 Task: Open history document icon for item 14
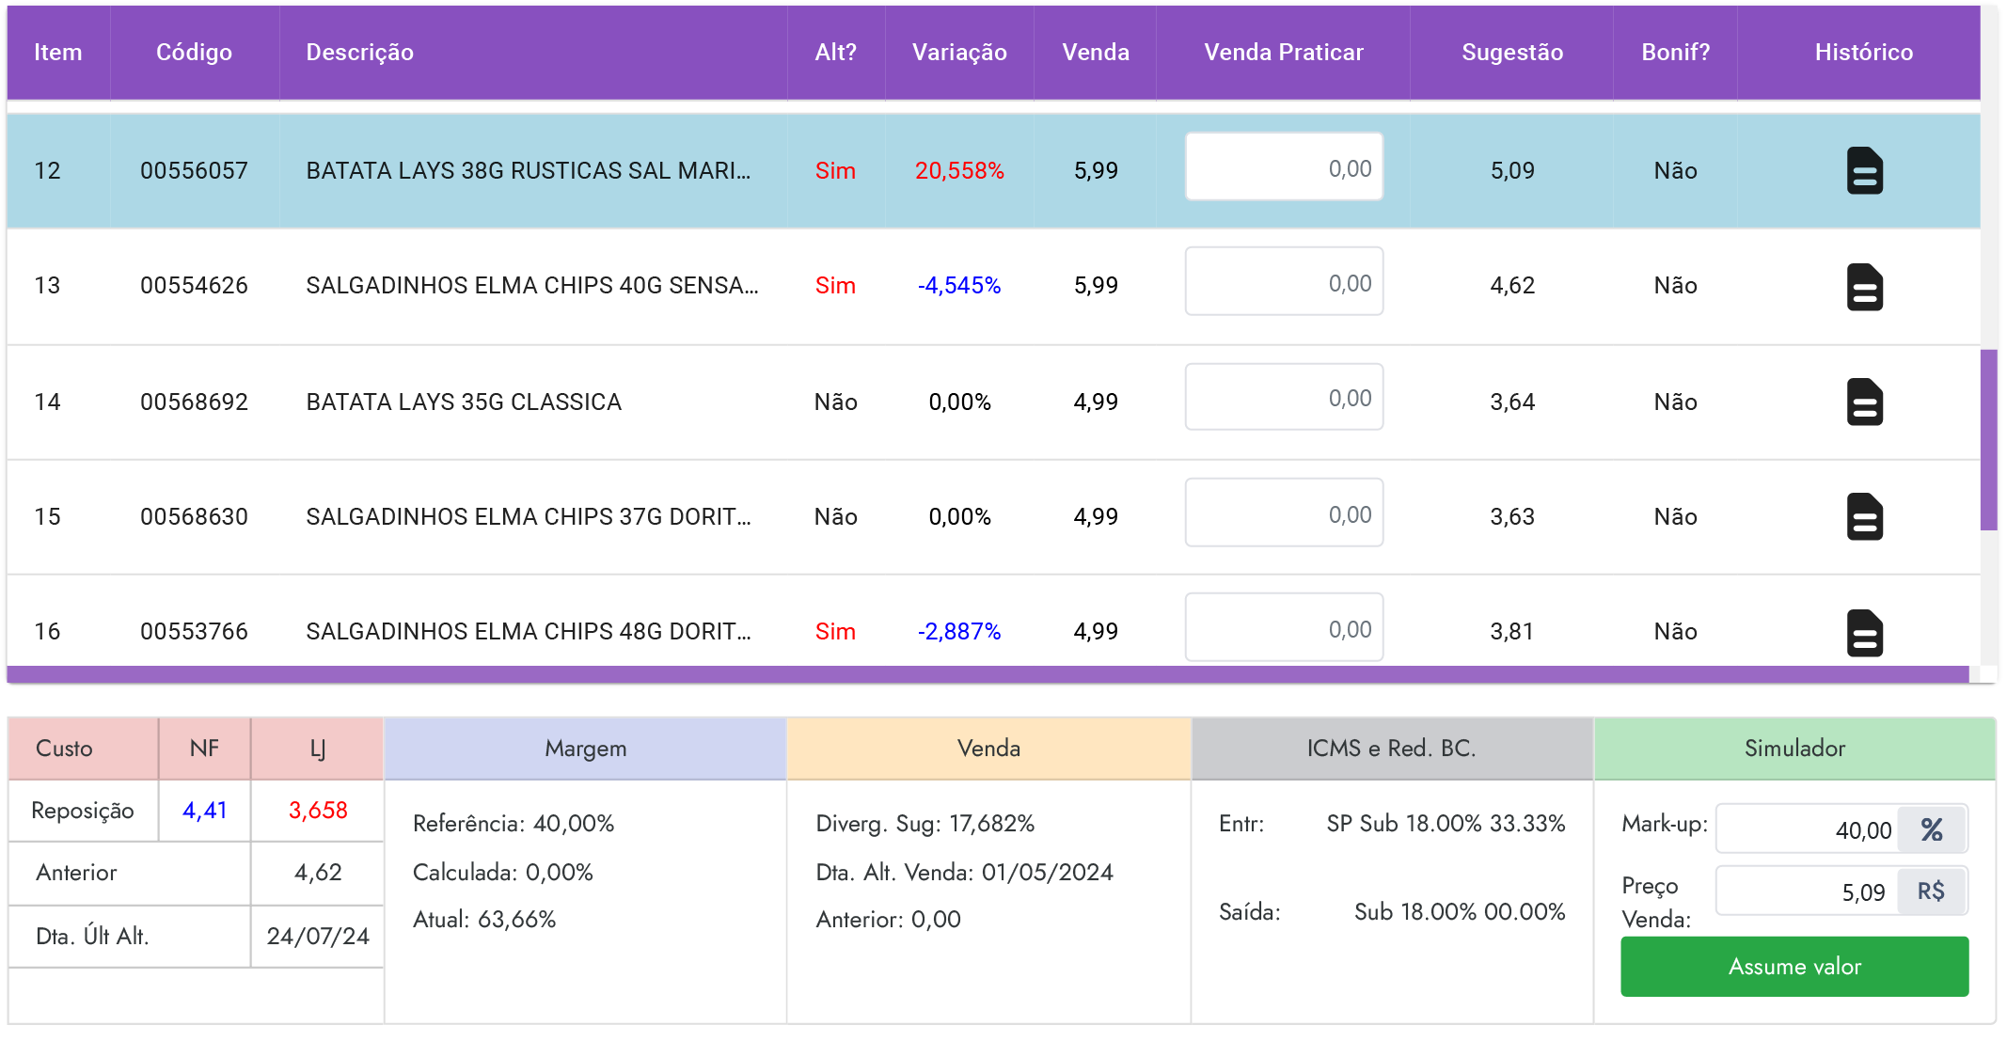[x=1863, y=402]
